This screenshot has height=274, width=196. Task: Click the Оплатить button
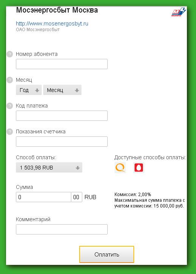[x=107, y=255]
